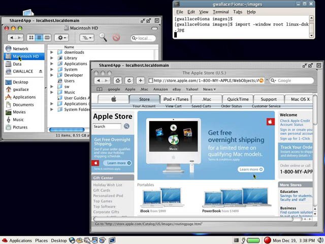Open Pictures in Finder sidebar

[x=24, y=127]
